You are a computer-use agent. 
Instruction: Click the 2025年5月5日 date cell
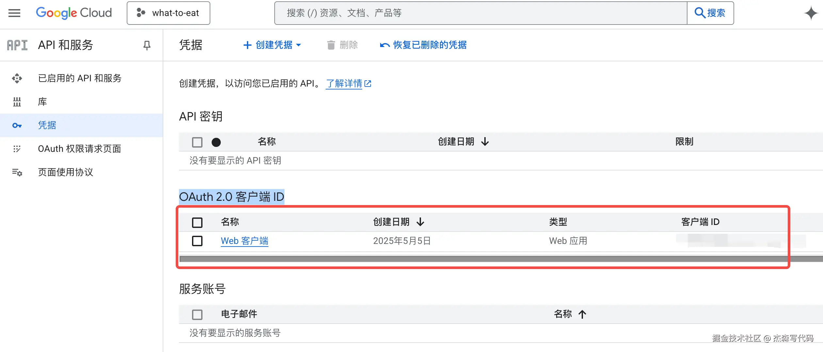(x=402, y=241)
